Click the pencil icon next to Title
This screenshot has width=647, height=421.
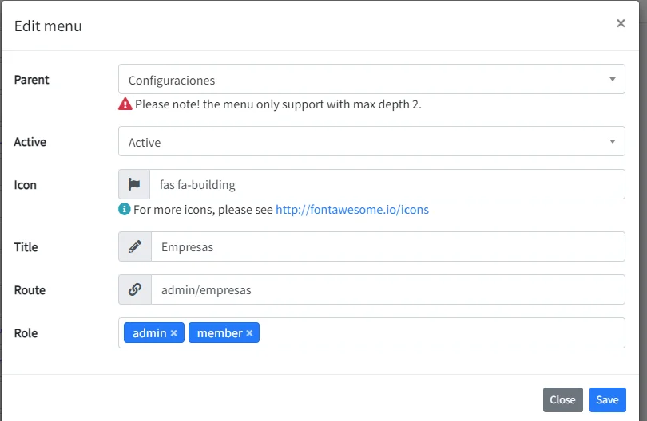pyautogui.click(x=135, y=246)
